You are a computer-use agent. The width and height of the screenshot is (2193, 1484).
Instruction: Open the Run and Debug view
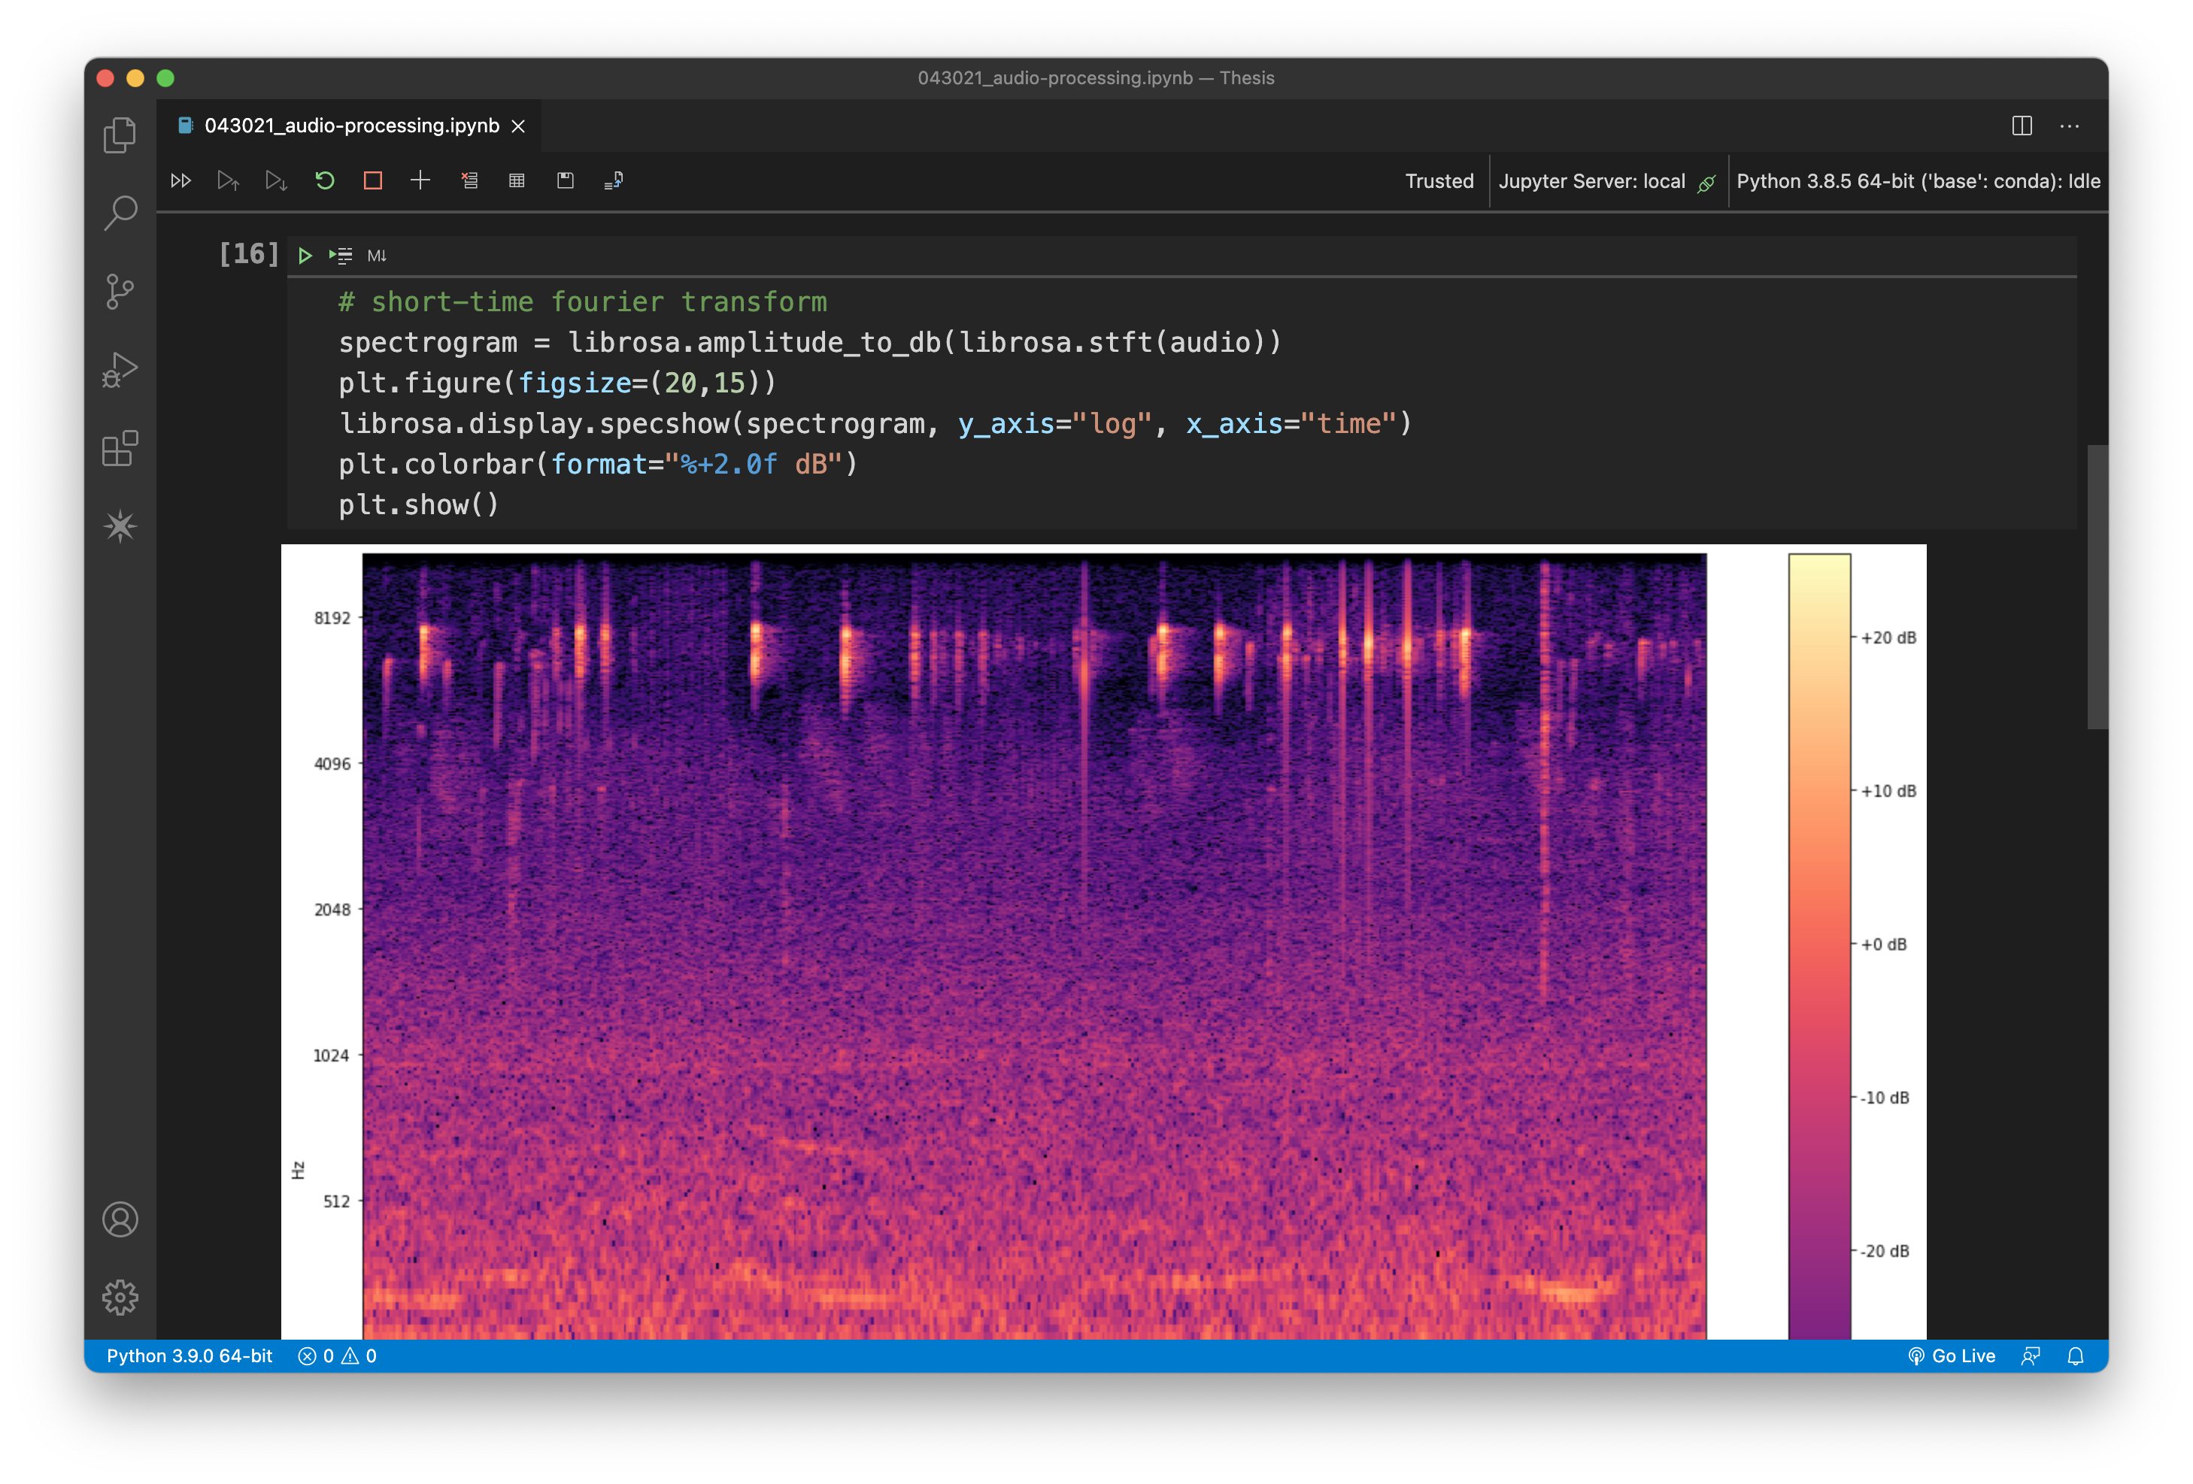[120, 370]
